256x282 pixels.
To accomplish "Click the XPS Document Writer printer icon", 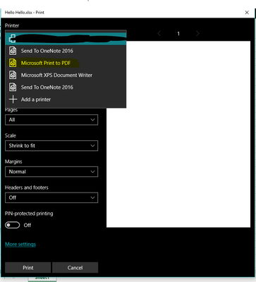I will [13, 75].
